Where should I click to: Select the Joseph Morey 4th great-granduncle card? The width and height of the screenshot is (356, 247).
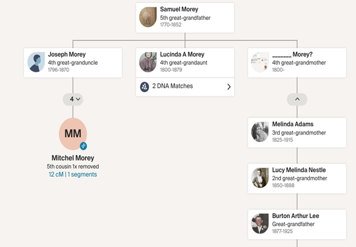coord(73,63)
